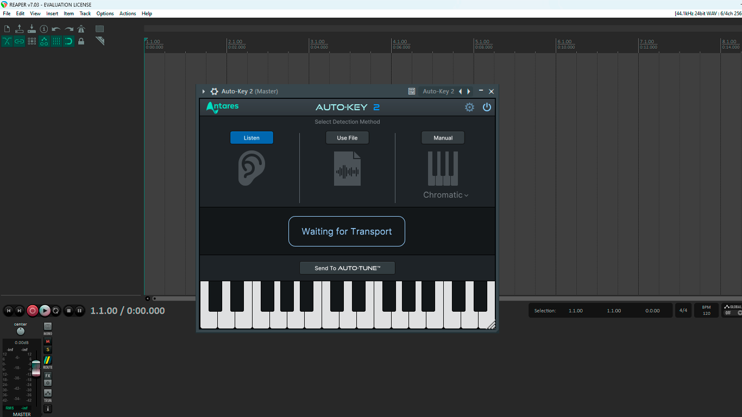
Task: Open master track FX button
Action: tap(48, 376)
